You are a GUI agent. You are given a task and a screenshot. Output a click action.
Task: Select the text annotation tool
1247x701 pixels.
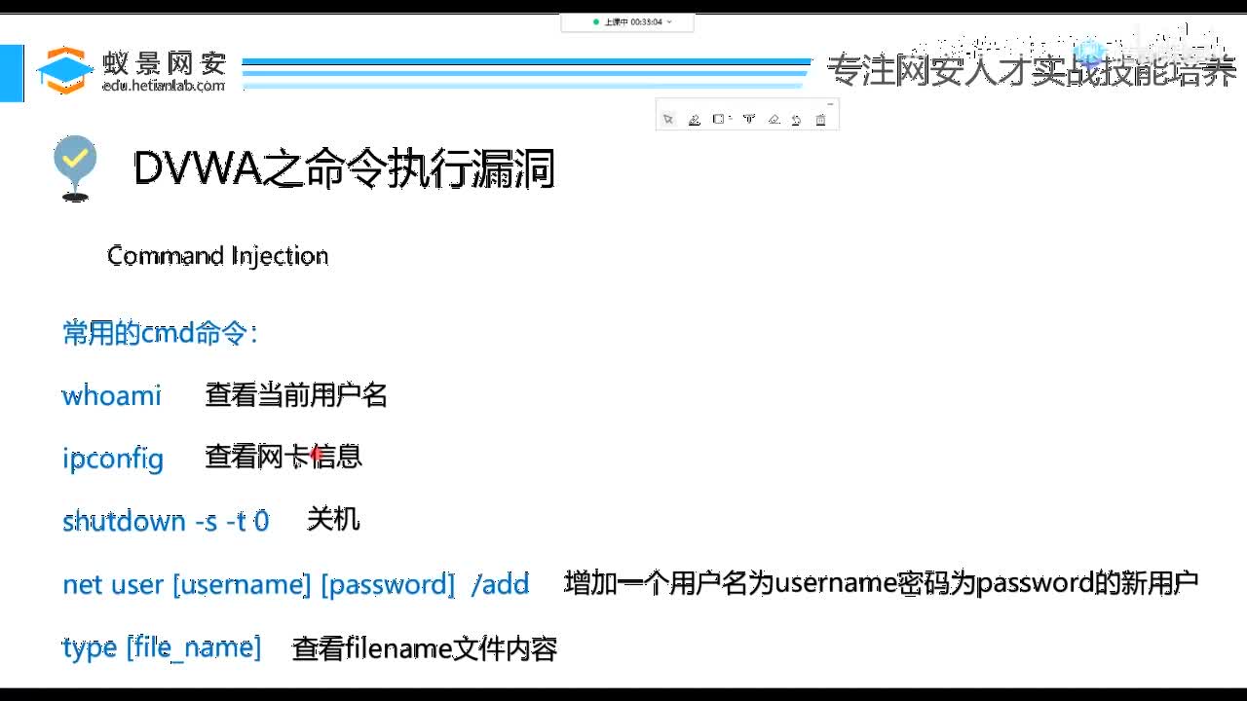point(749,119)
